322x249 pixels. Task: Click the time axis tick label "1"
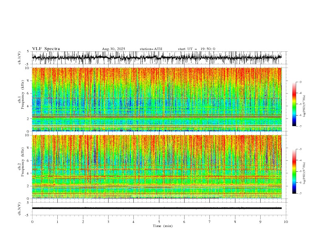tap(57, 222)
